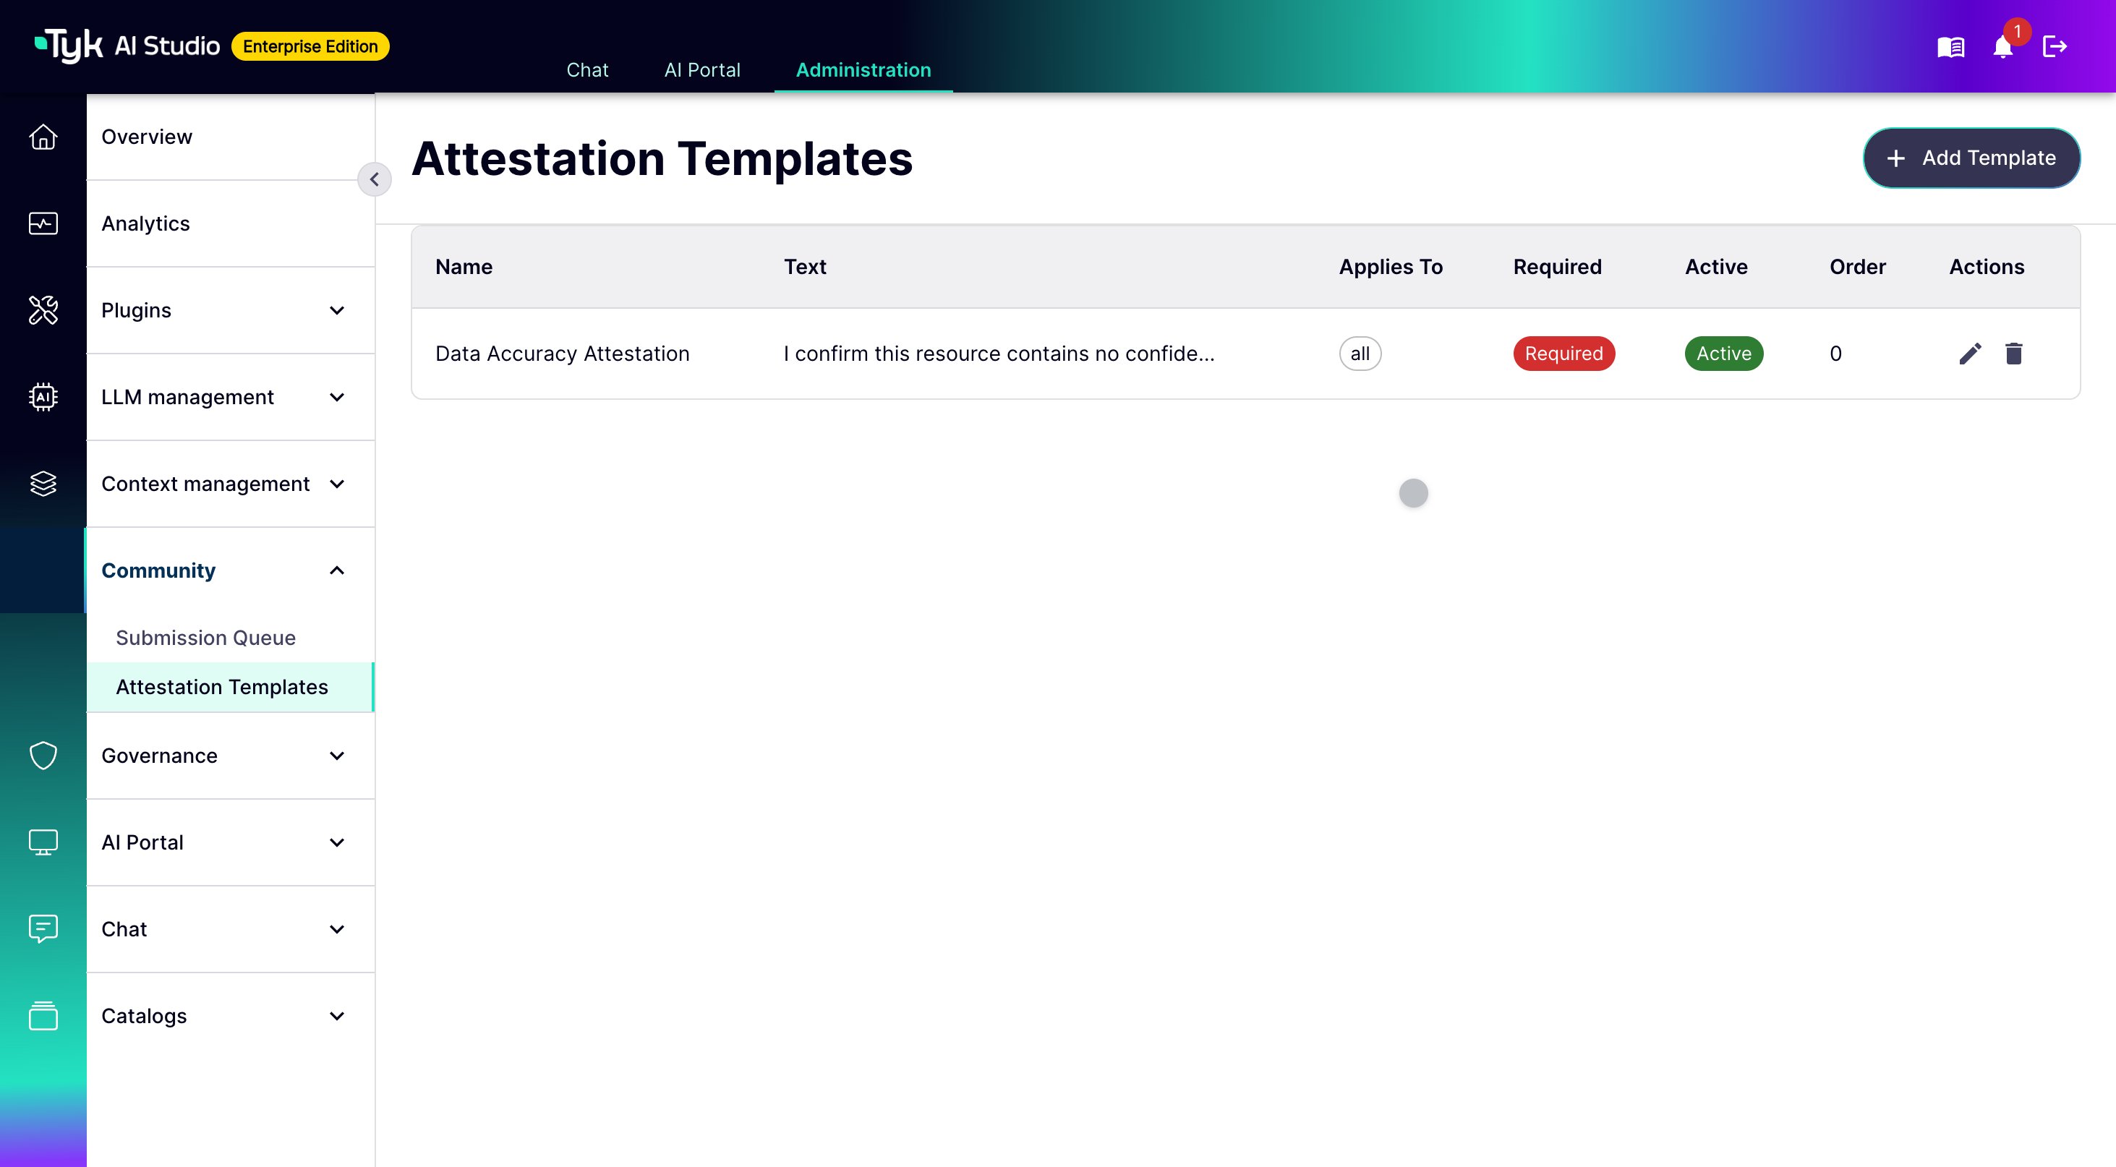Select the Administration top tab
Screen dimensions: 2116x1167
pyautogui.click(x=863, y=70)
